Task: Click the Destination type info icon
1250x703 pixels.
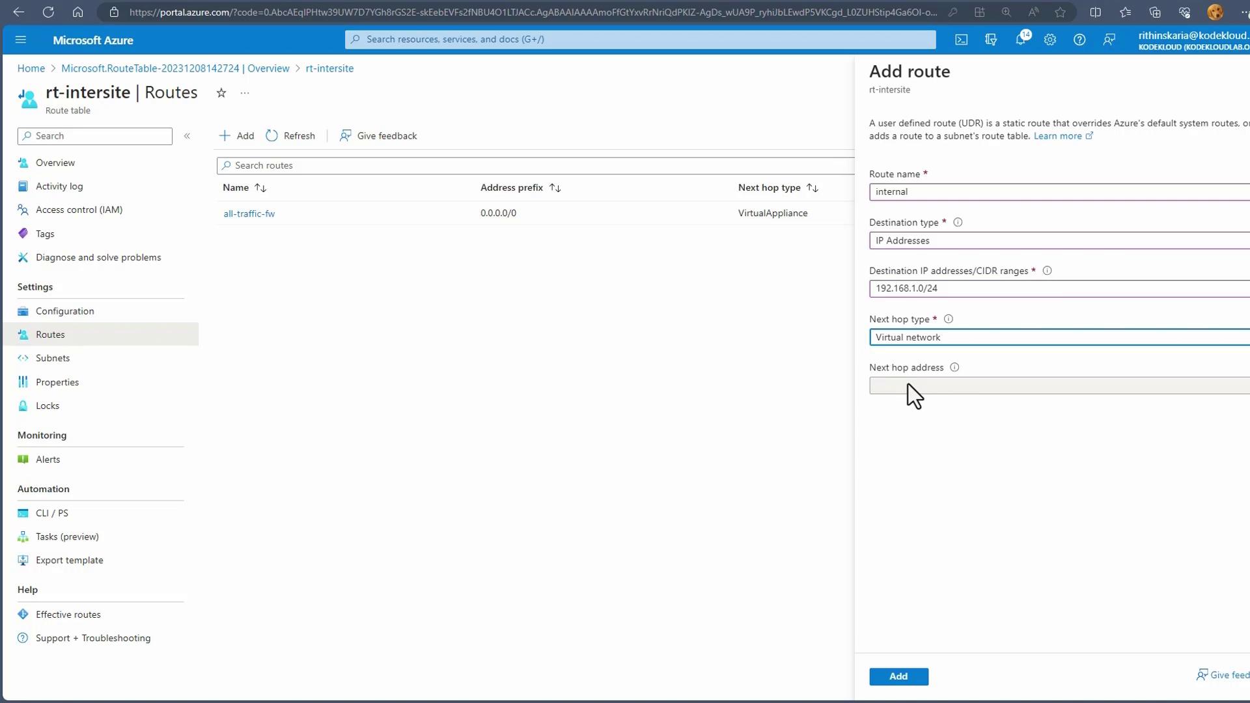Action: 958,223
